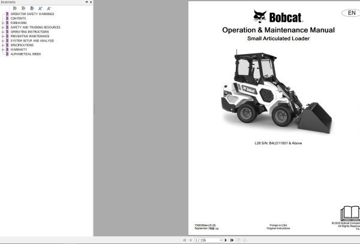Viewport: 360px width, 244px height.
Task: Expand the SPECIFICATIONS bookmark
Action: pyautogui.click(x=3, y=45)
